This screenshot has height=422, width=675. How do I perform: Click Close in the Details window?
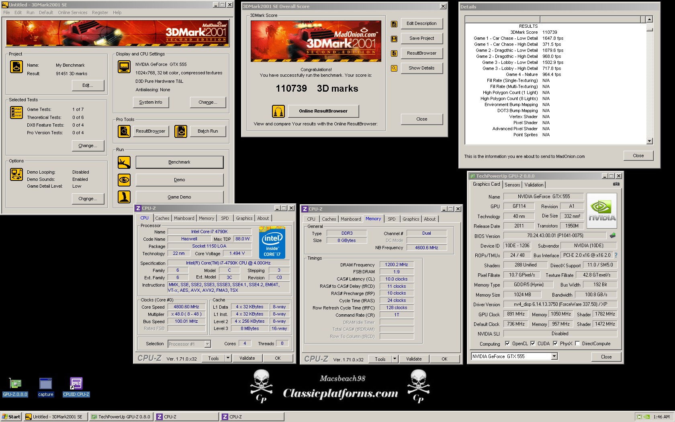coord(638,156)
